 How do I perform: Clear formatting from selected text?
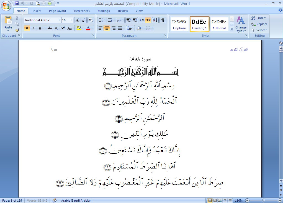pos(91,20)
